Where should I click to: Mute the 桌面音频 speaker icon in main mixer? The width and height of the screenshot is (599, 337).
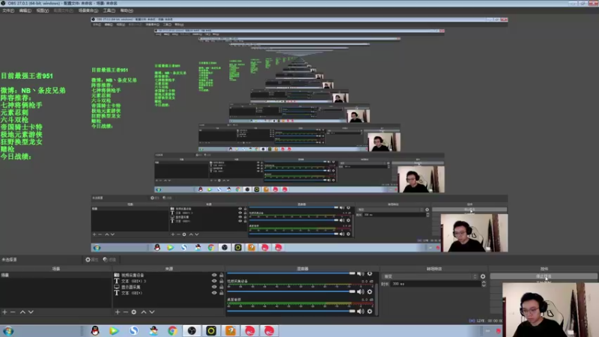click(x=361, y=312)
